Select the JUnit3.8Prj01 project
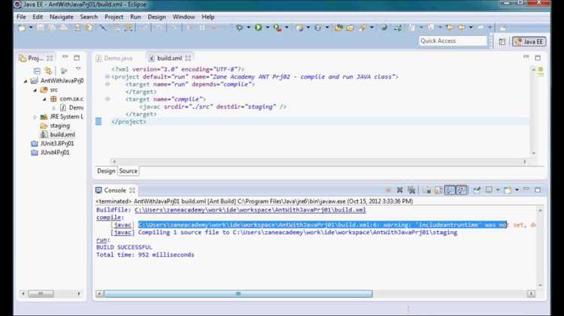564x316 pixels. click(x=57, y=143)
